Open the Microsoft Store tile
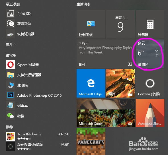This screenshot has height=155, width=168. [x=106, y=113]
